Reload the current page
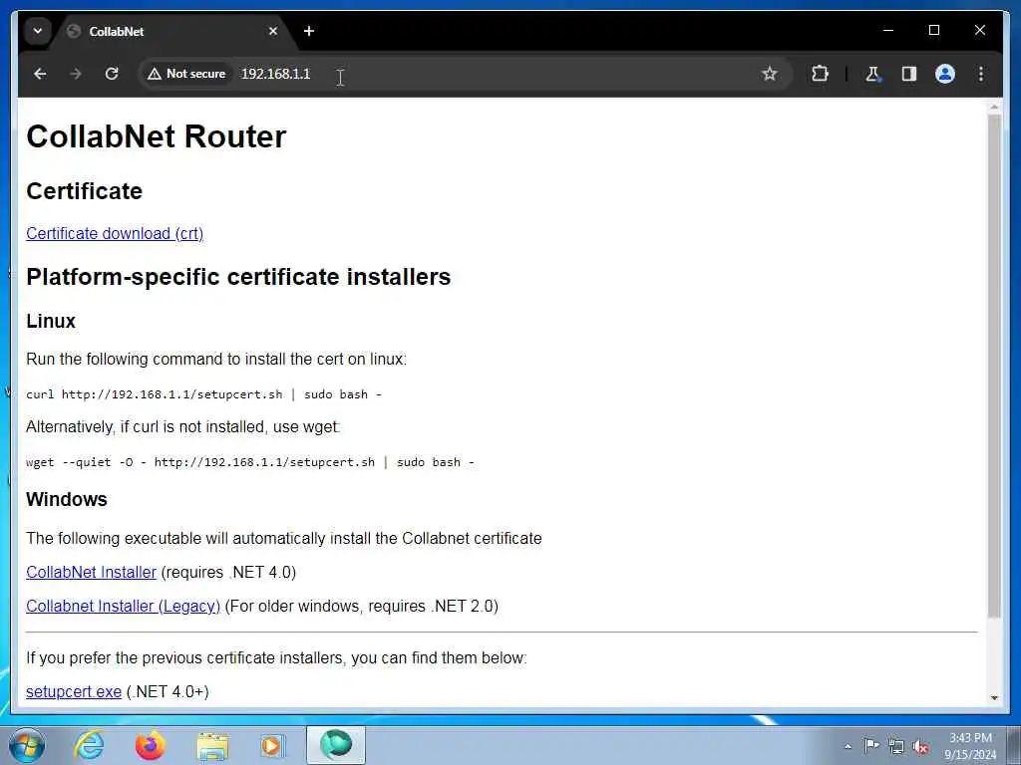Viewport: 1021px width, 765px height. pos(112,74)
